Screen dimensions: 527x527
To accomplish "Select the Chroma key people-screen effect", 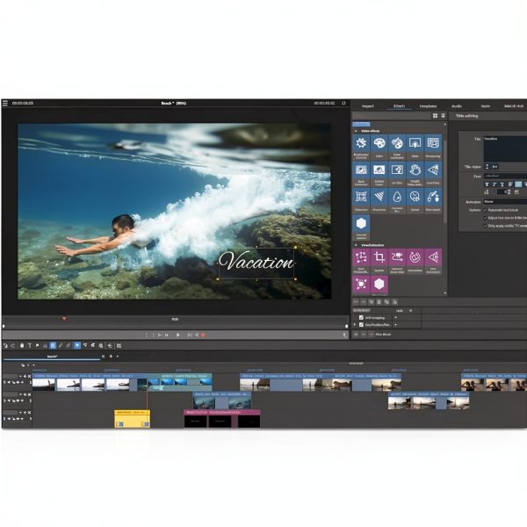I will pyautogui.click(x=432, y=147).
